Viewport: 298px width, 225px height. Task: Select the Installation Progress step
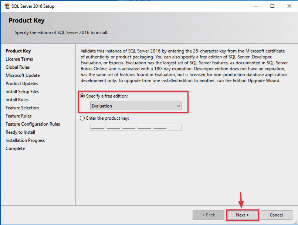[x=25, y=140]
